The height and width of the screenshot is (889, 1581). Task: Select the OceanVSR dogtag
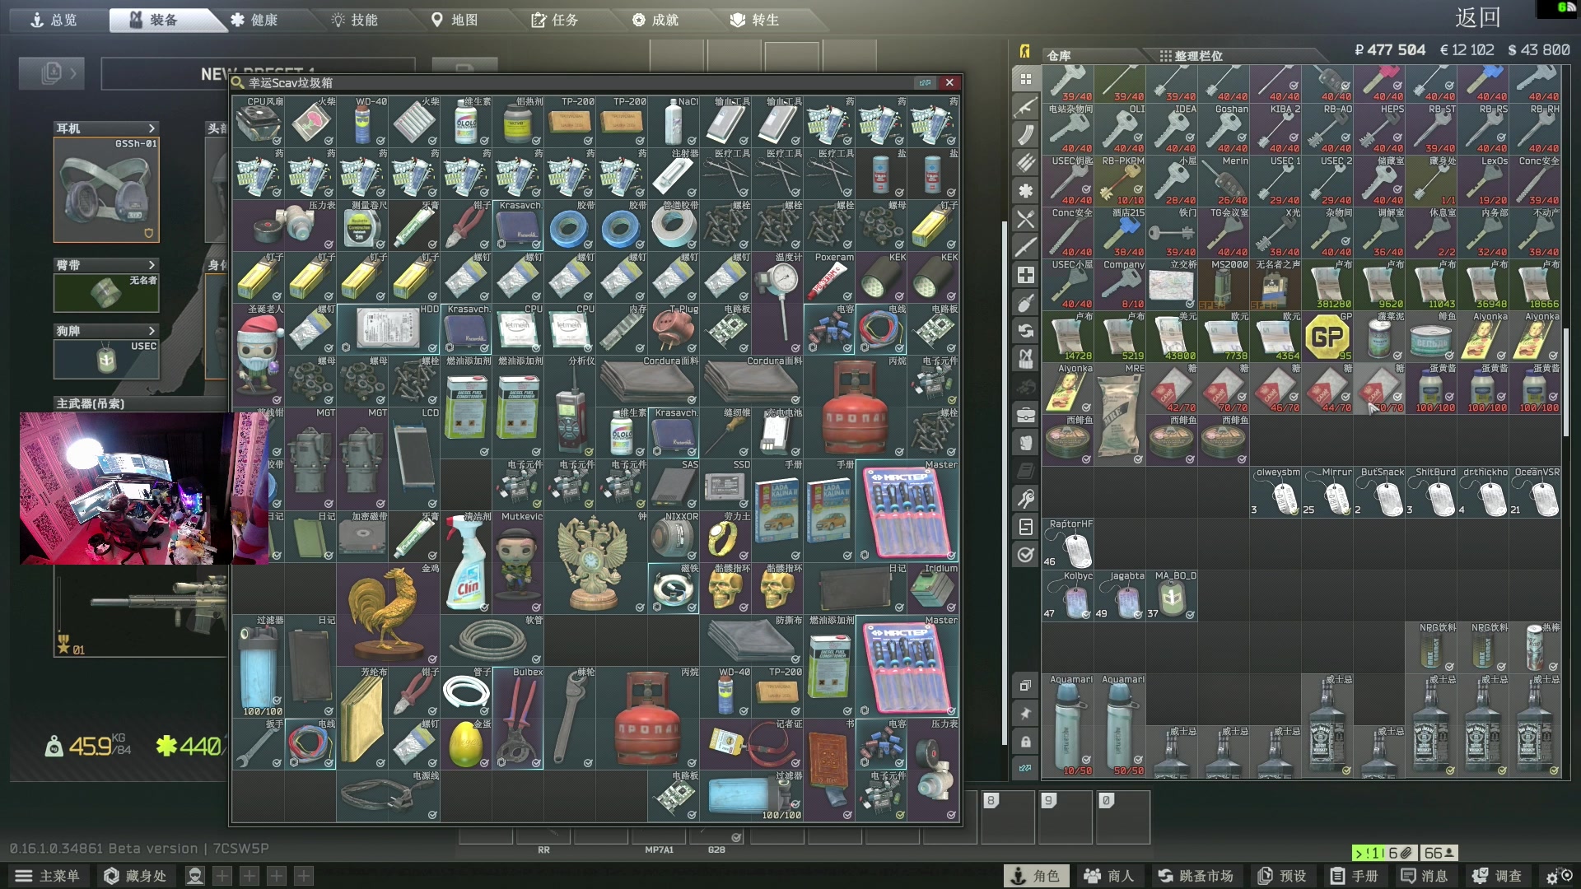tap(1535, 491)
